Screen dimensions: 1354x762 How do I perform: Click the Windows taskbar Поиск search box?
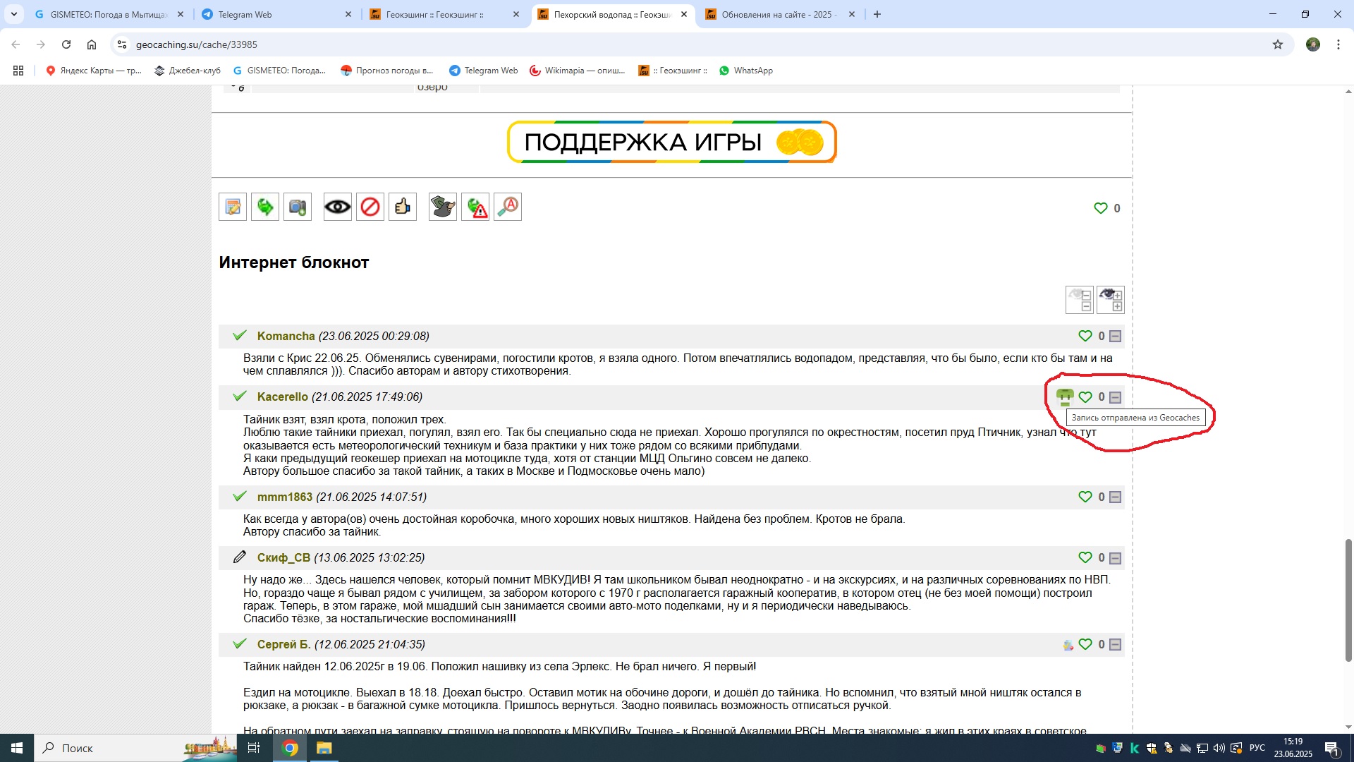(x=106, y=748)
